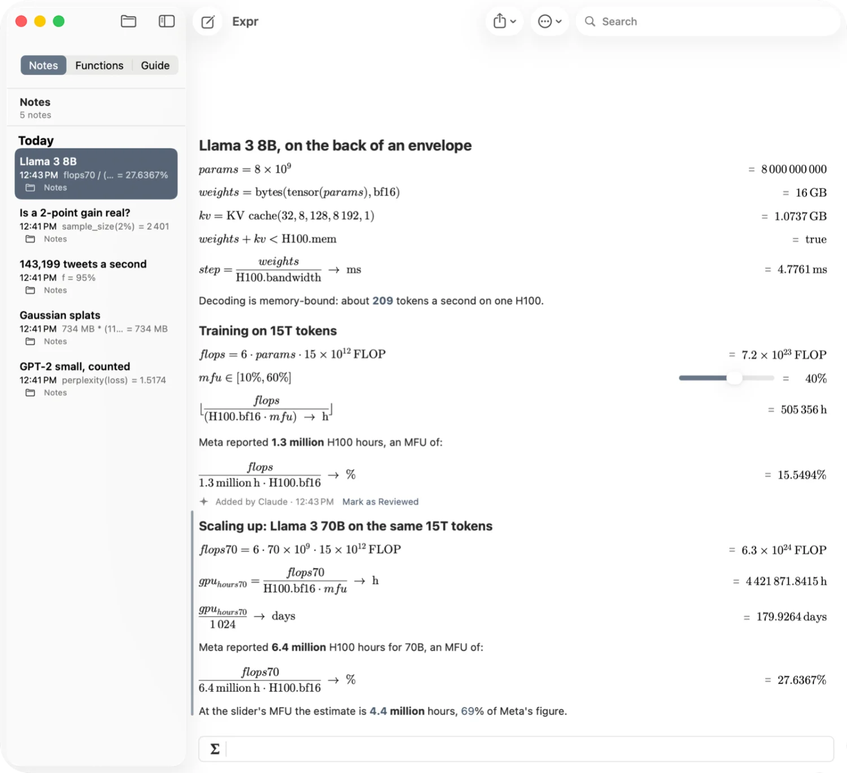Open the 'Is a 2-point gain real?' note
Screen dimensions: 847x773
tap(96, 225)
